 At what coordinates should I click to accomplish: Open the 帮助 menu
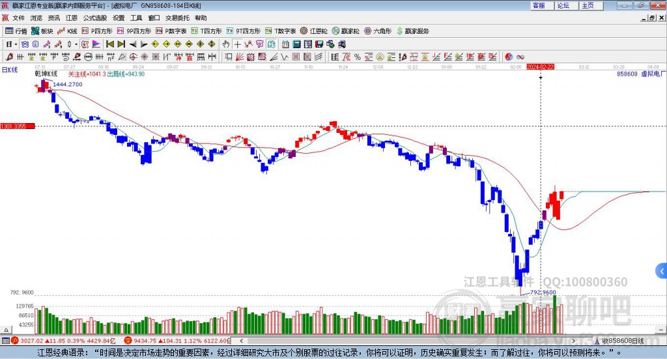(x=201, y=18)
